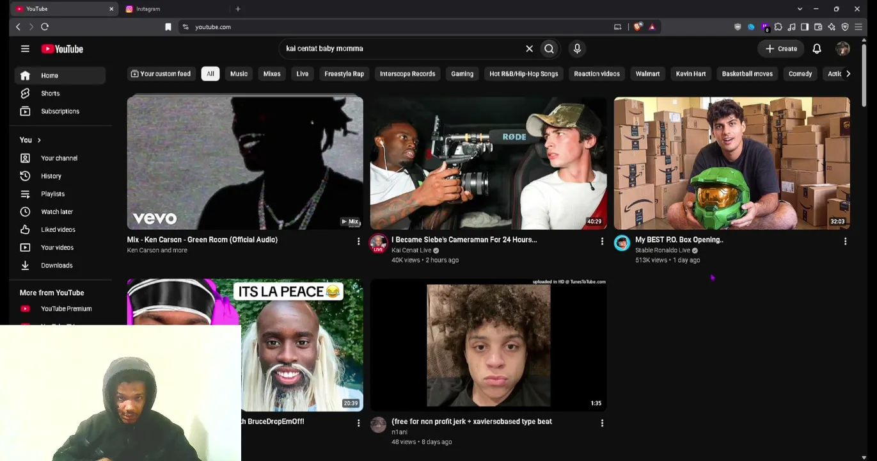Open Kai Cenat Live channel avatar
This screenshot has width=877, height=461.
378,243
